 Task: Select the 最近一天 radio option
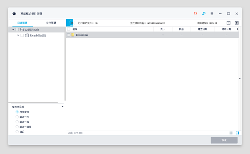tap(17, 117)
